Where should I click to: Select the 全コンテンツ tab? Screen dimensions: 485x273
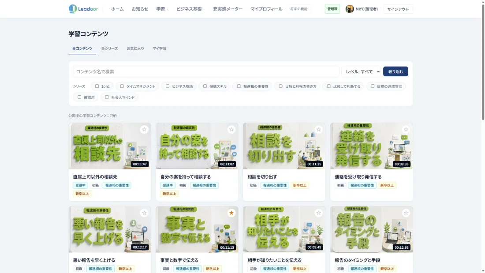pyautogui.click(x=82, y=49)
